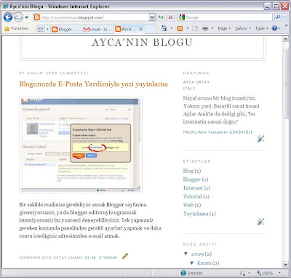Click the Stop loading red X icon
The height and width of the screenshot is (279, 291).
[171, 17]
